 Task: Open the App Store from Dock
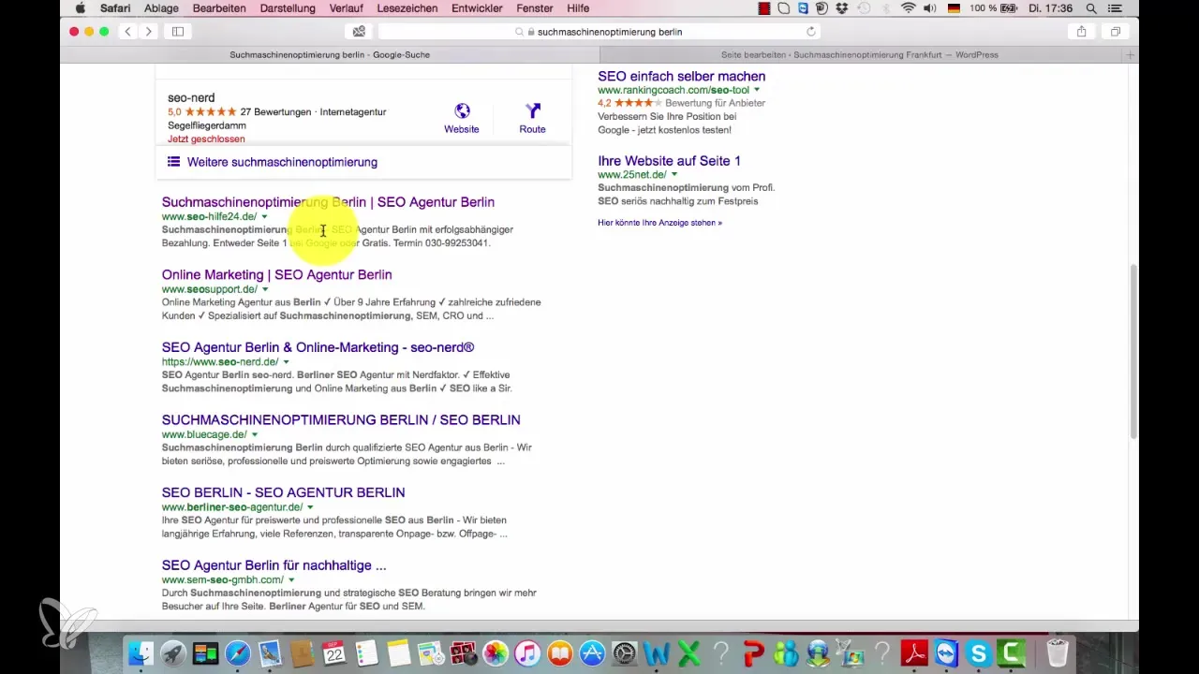click(x=592, y=652)
